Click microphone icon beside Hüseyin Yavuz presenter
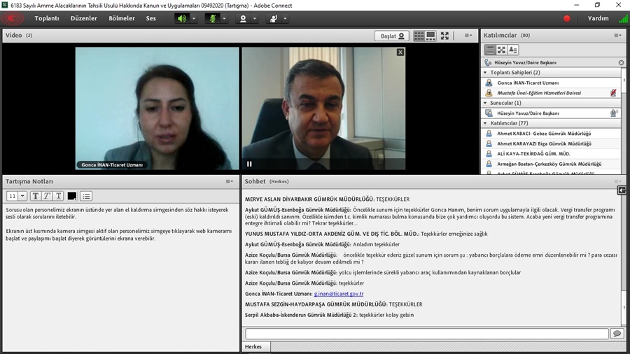This screenshot has height=354, width=630. [613, 113]
